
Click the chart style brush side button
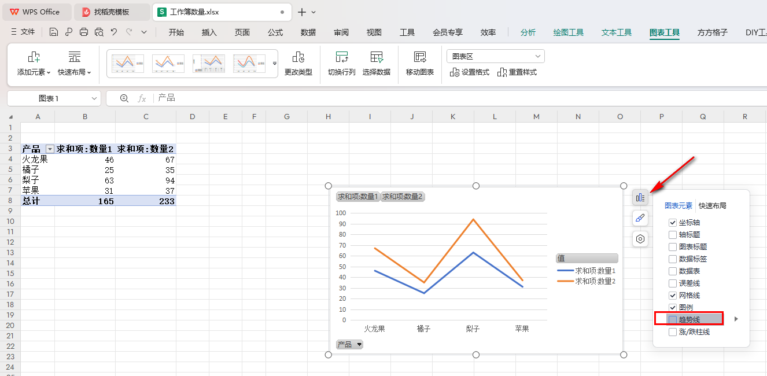(x=640, y=218)
